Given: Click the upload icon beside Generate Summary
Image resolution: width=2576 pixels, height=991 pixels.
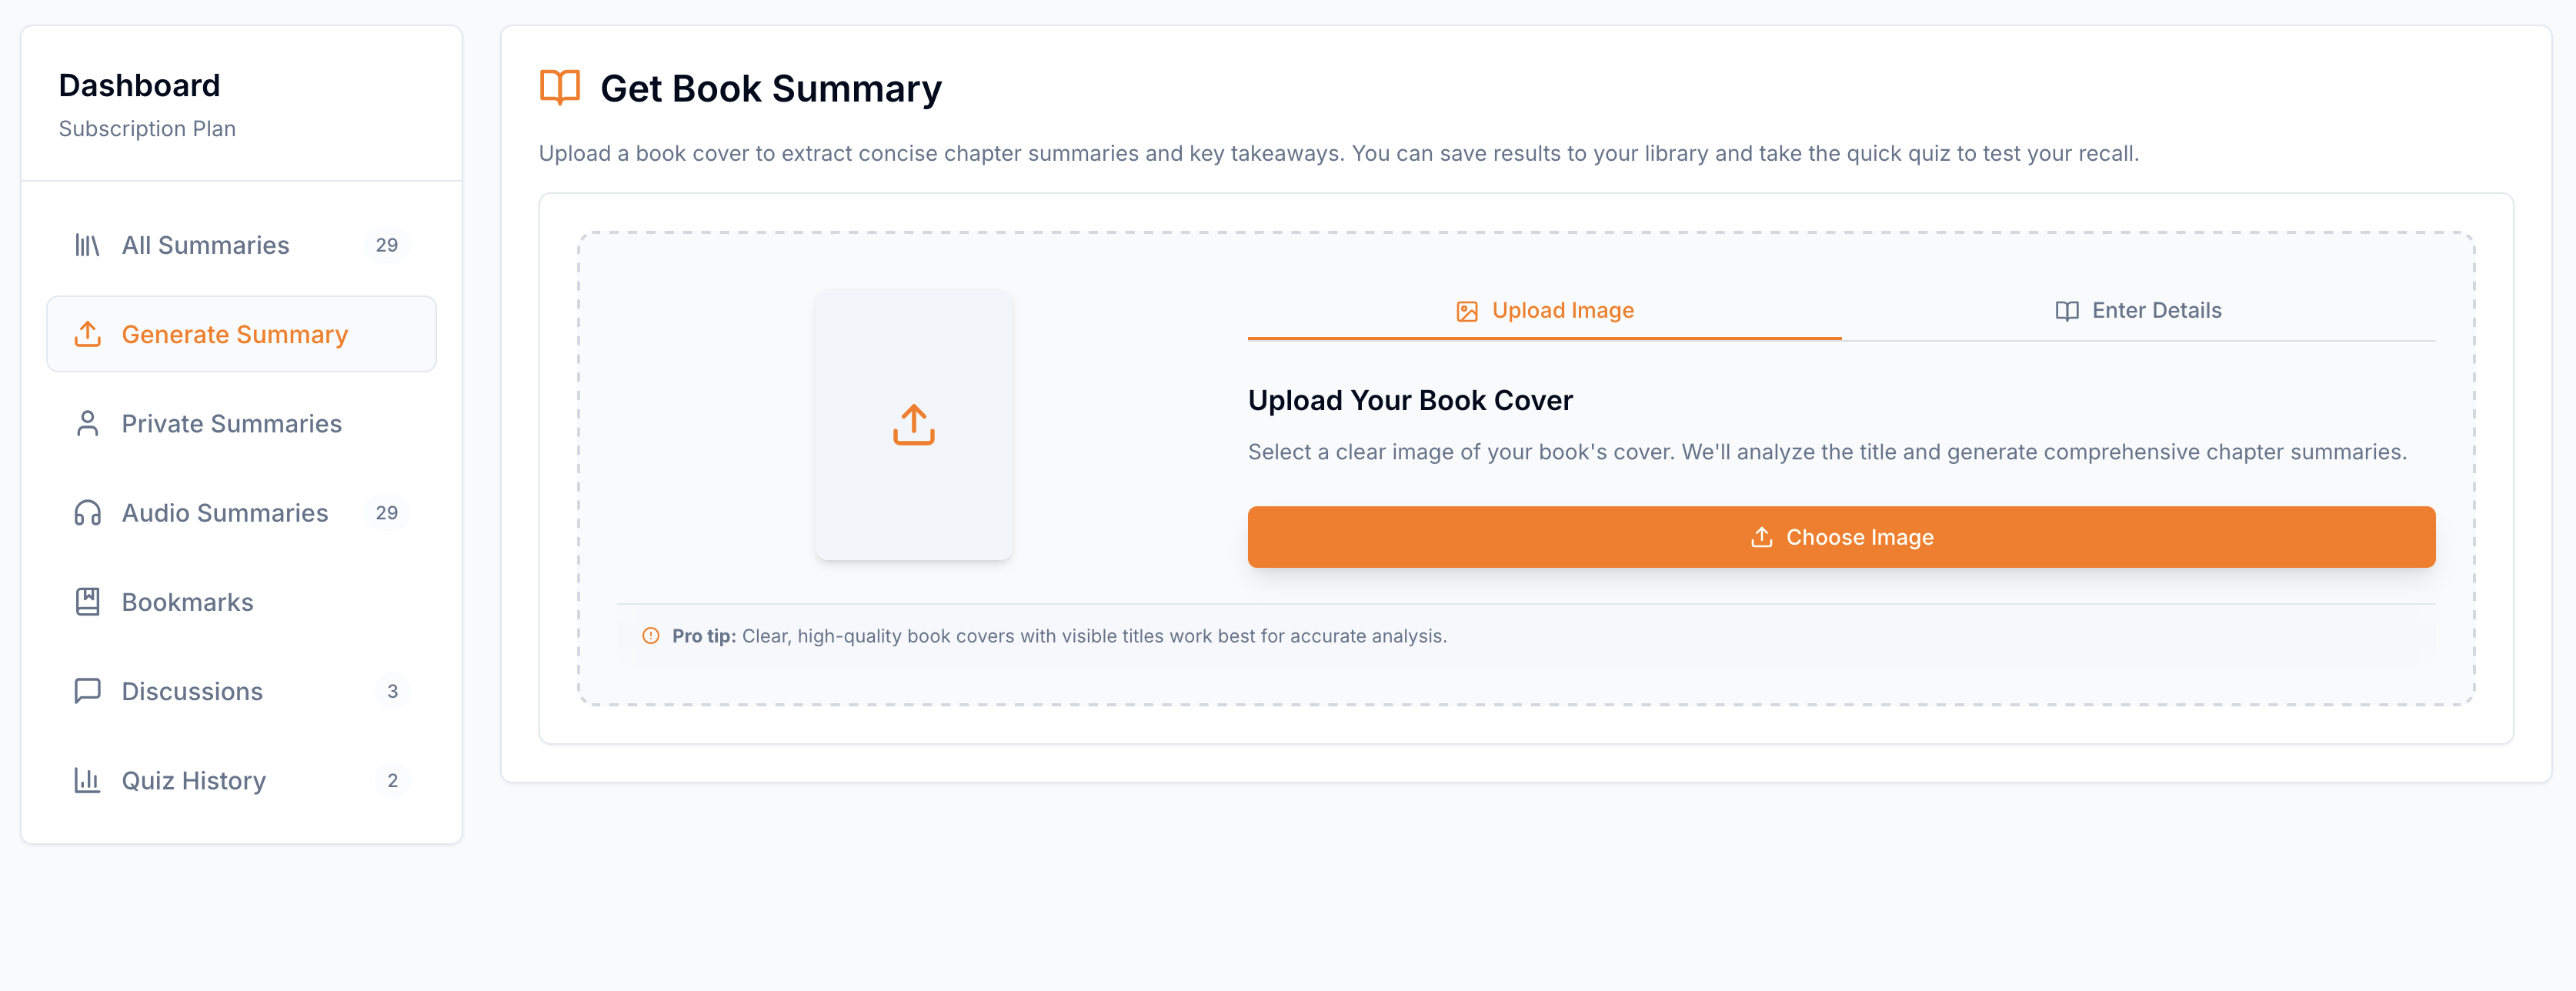Looking at the screenshot, I should coord(87,334).
